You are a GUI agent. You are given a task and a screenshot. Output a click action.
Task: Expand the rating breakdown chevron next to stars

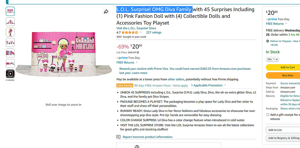(x=141, y=32)
